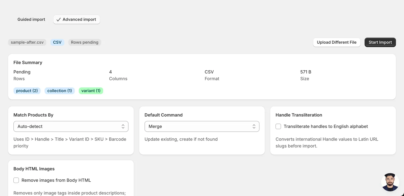Click the 4 Columns value

(110, 72)
